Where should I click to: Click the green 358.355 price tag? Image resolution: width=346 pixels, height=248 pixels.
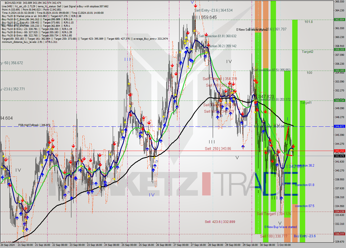(x=340, y=49)
